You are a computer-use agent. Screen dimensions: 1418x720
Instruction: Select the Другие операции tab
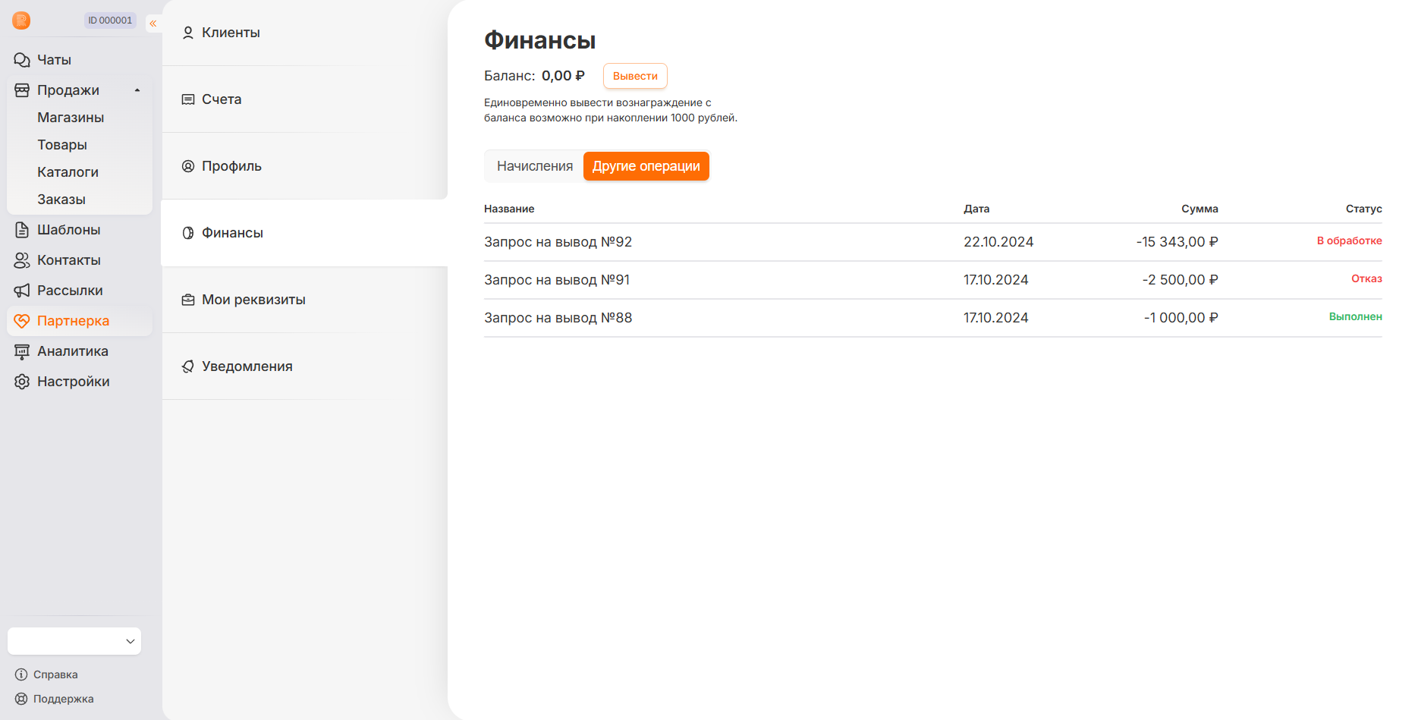646,166
